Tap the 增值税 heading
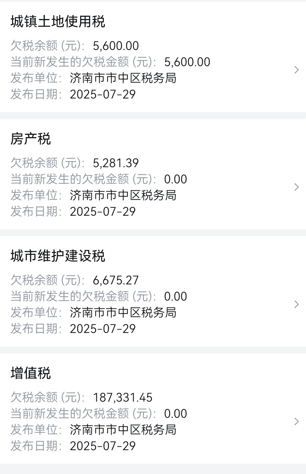The image size is (306, 474). (x=31, y=373)
